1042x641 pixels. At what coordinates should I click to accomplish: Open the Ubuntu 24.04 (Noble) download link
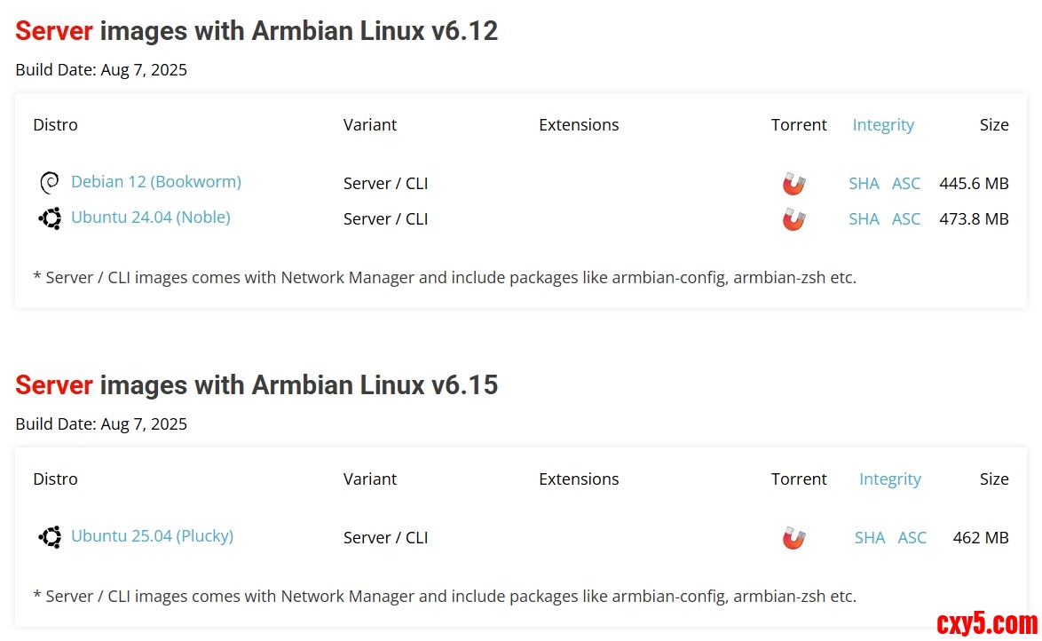(150, 217)
